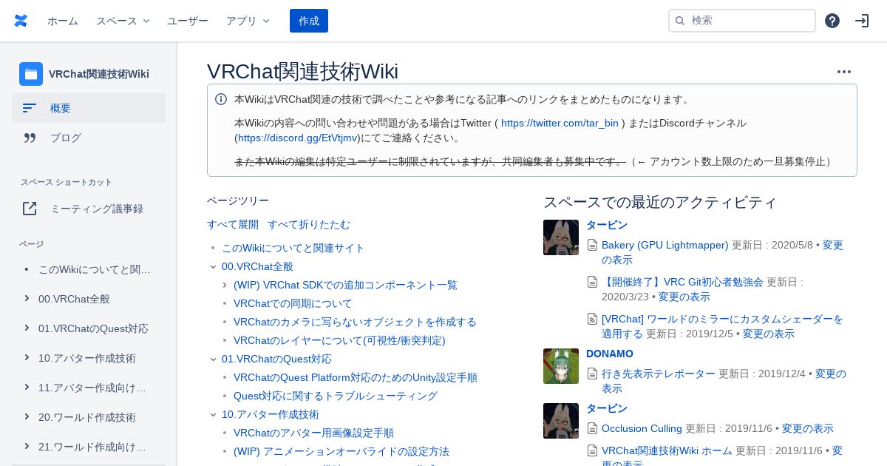Collapse 10.アバター作成技術 in the page tree
887x466 pixels.
[213, 414]
